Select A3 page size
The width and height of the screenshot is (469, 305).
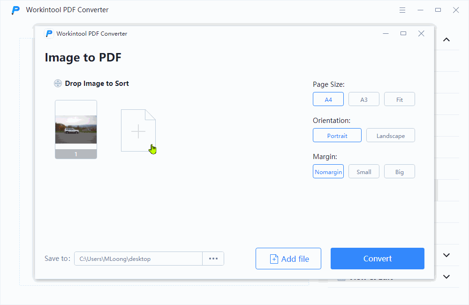coord(363,99)
